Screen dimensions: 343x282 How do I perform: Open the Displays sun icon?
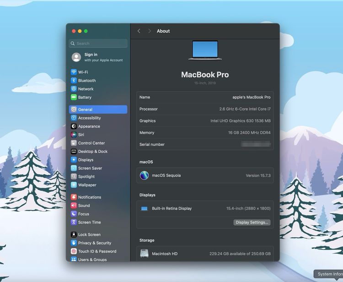pos(74,160)
